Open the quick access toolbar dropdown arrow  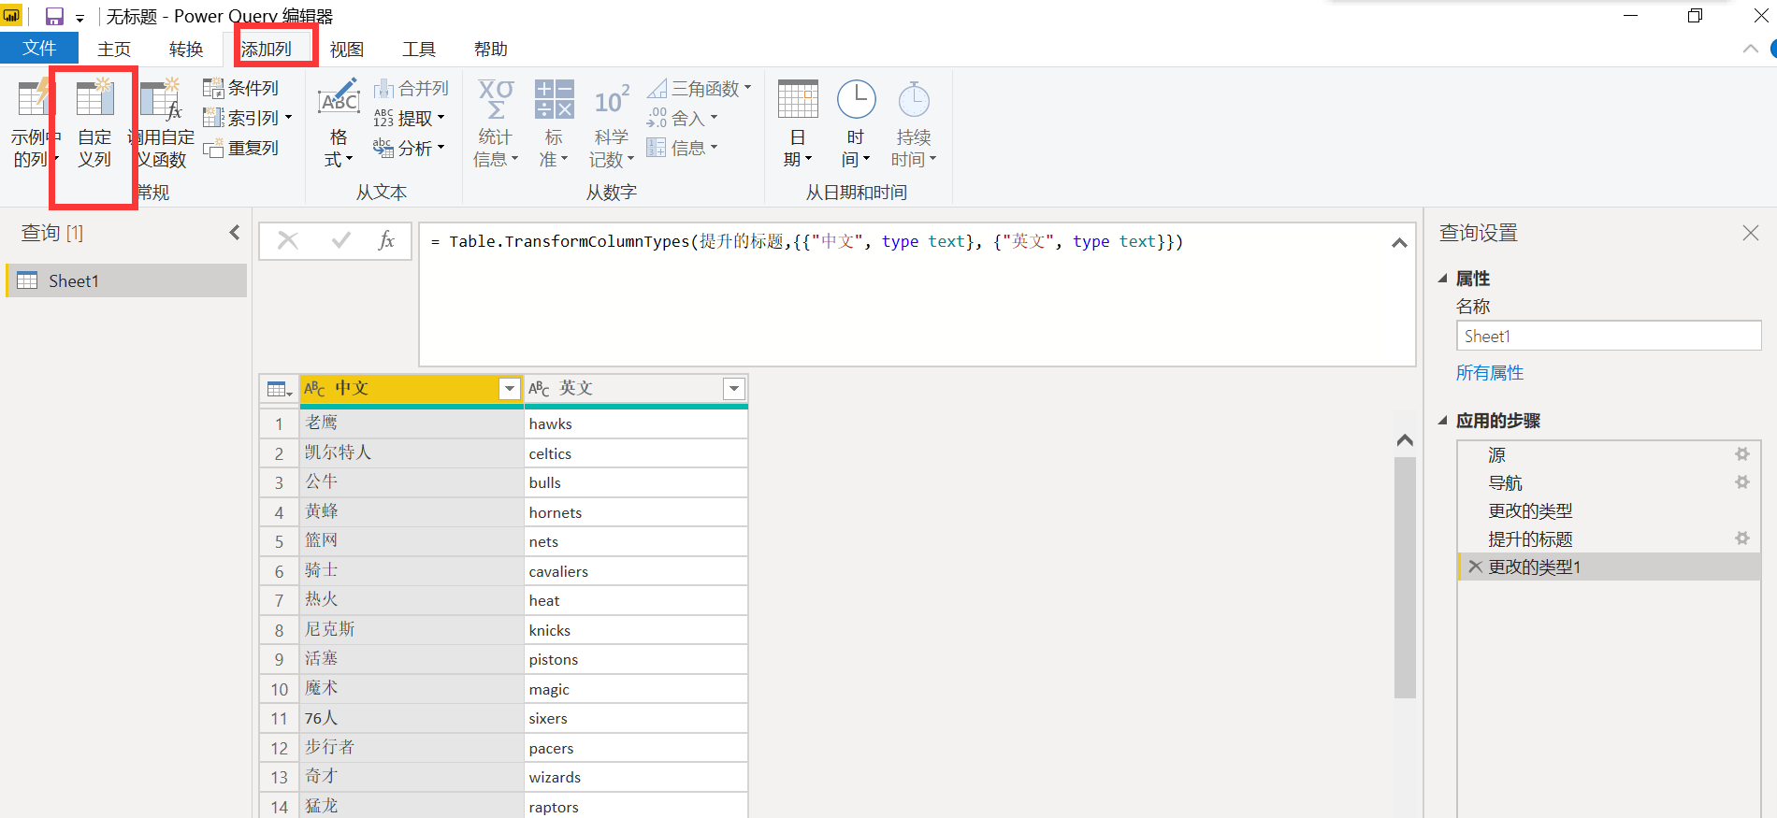click(x=79, y=18)
